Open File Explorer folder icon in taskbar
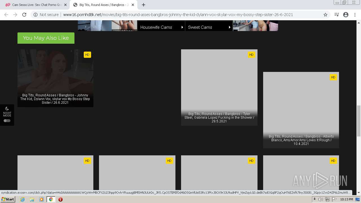Viewport: 361px width, 203px height. click(32, 199)
